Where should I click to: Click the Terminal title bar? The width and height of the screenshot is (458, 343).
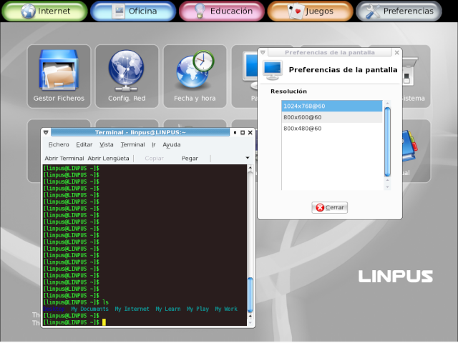point(140,132)
